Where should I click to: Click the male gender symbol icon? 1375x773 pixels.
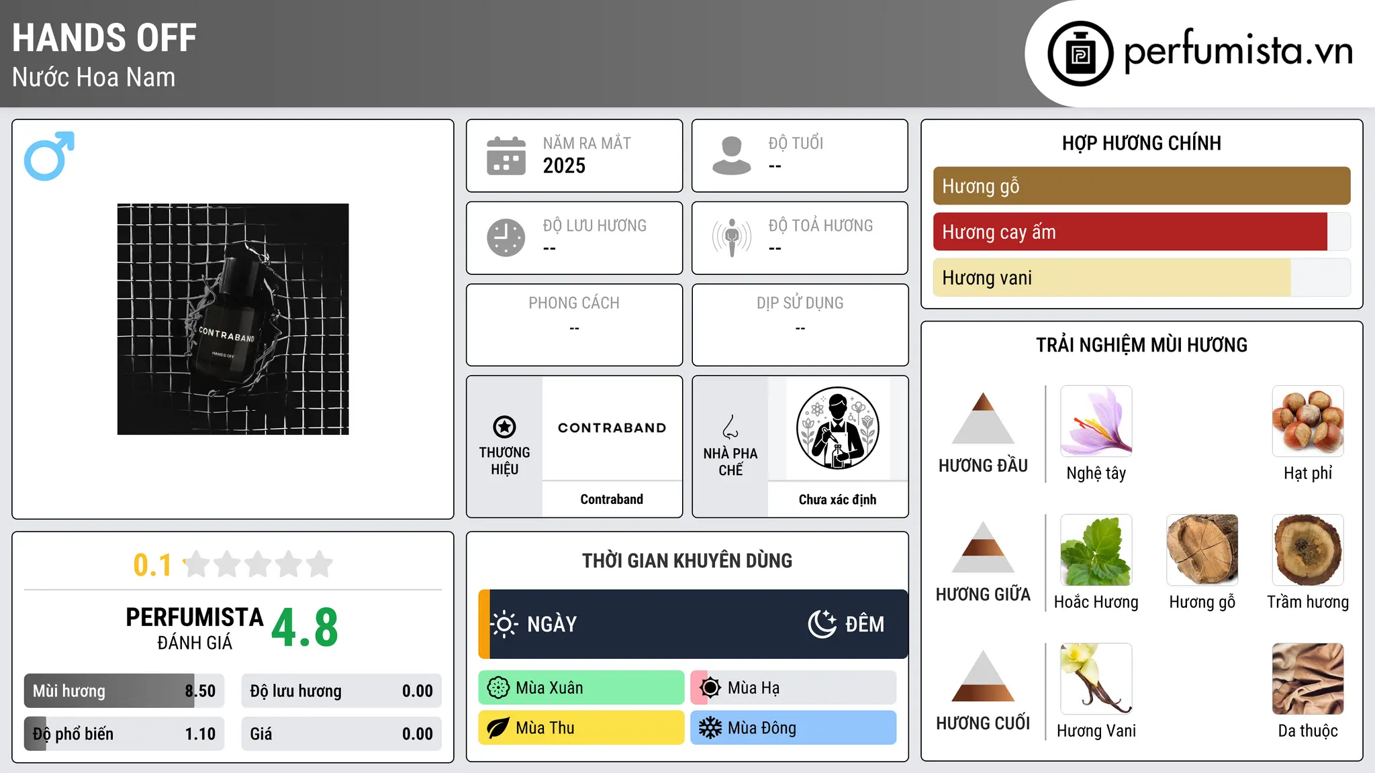49,156
